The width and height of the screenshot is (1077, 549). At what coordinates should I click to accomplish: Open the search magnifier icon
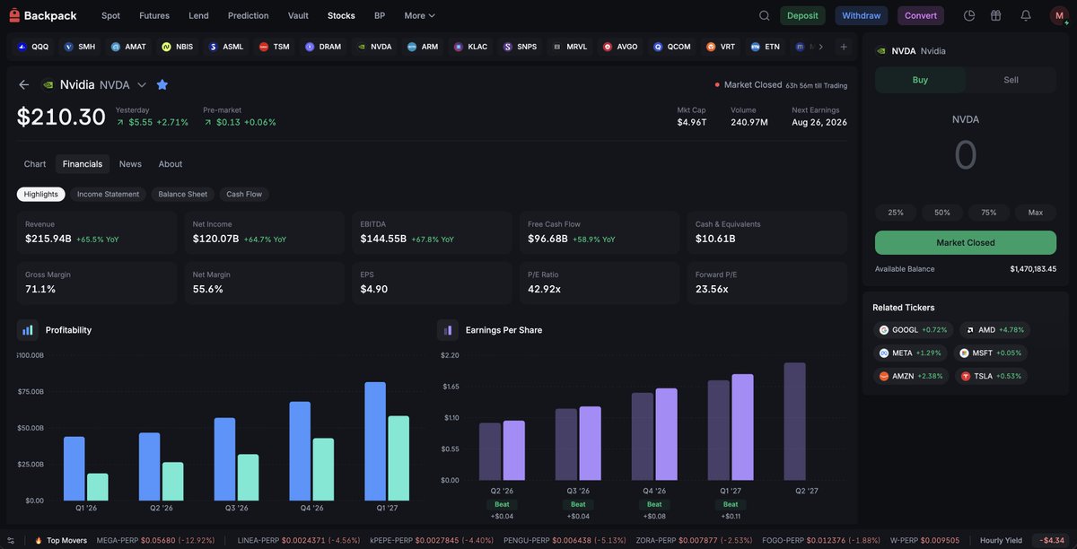coord(765,15)
